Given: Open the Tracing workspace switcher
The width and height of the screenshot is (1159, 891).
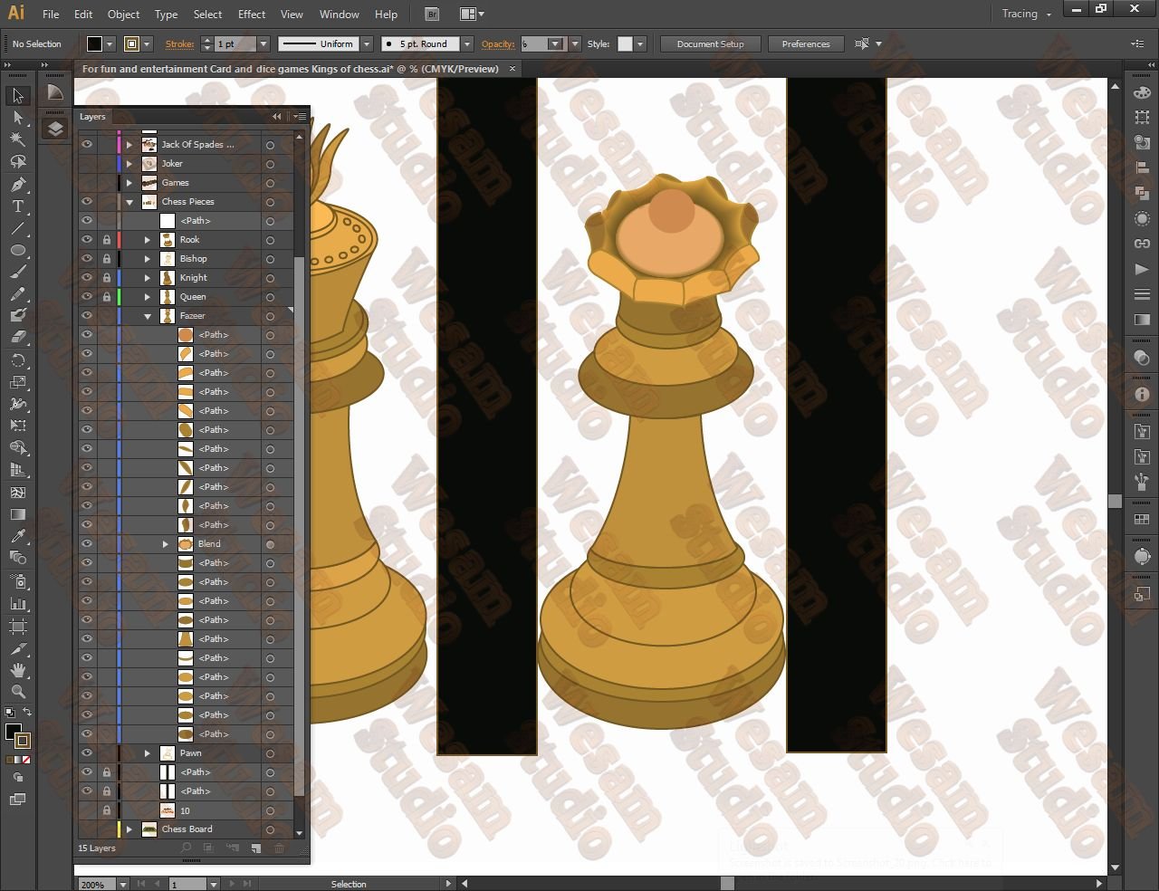Looking at the screenshot, I should pyautogui.click(x=1026, y=14).
